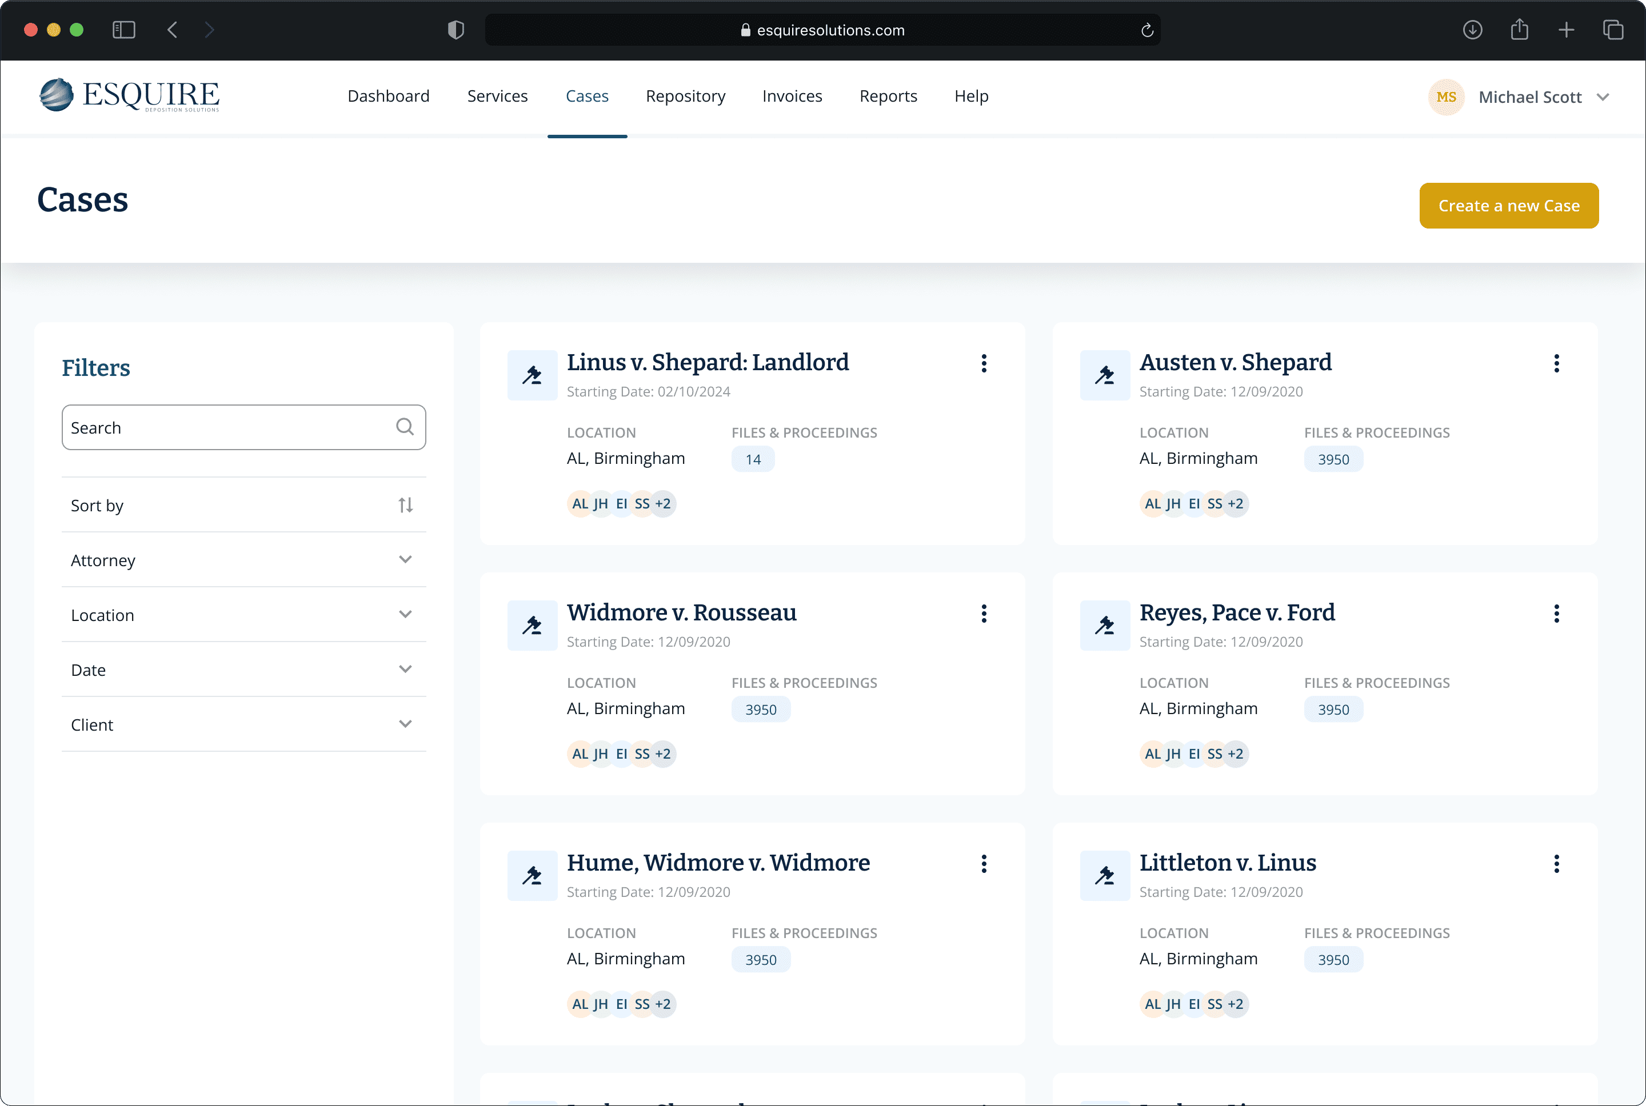Screen dimensions: 1646x1106
Task: Open kebab menu for Hume, Widmore v. Widmore
Action: click(984, 863)
